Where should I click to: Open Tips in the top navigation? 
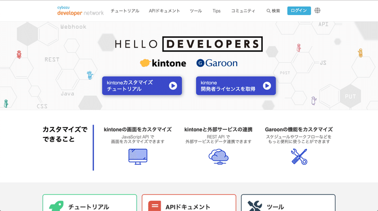[216, 11]
